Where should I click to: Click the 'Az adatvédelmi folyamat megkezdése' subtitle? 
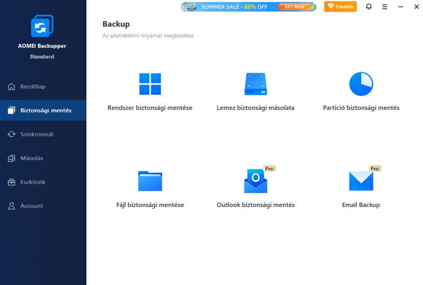pos(148,36)
